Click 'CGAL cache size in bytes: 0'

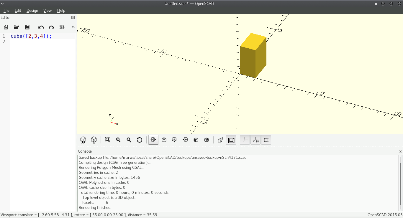coord(102,188)
